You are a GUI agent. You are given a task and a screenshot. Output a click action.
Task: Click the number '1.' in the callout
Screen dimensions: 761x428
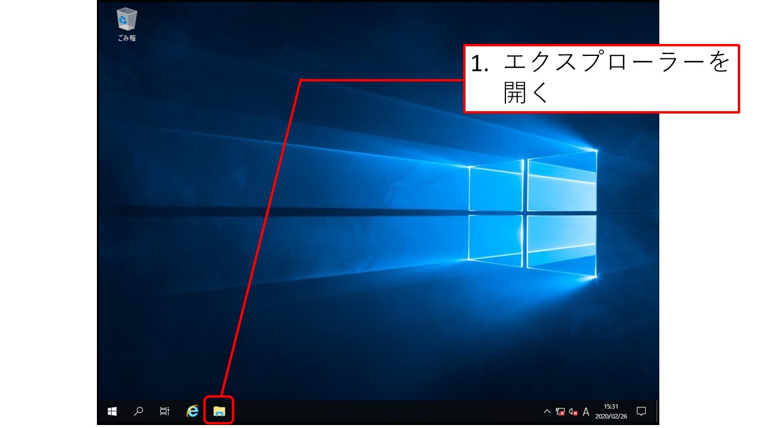point(479,64)
